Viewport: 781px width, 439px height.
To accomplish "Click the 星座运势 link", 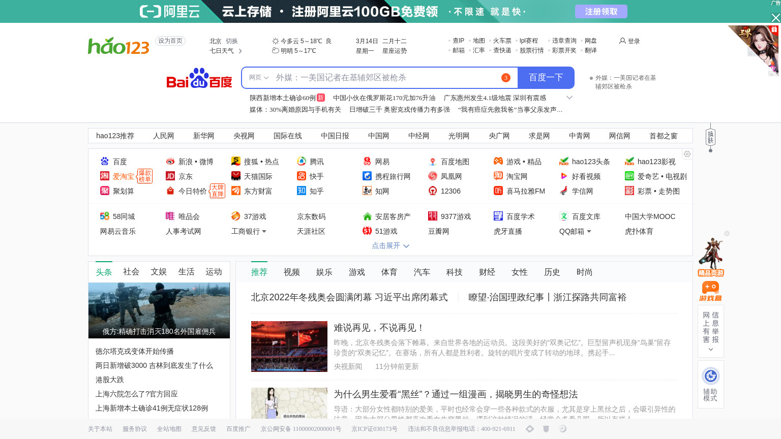I will 395,51.
